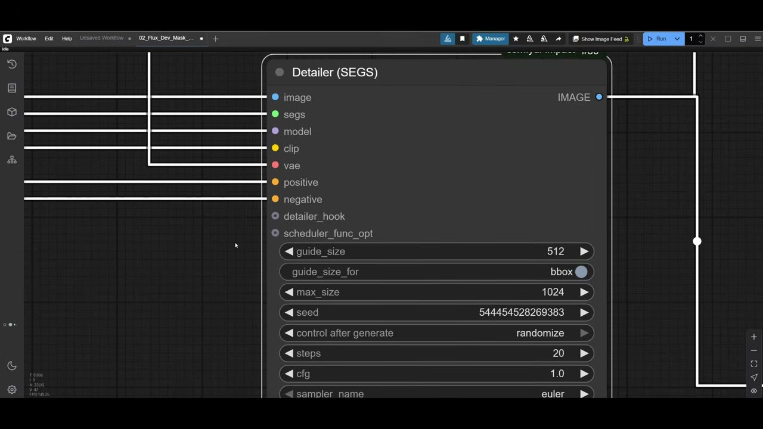Add a new workflow tab with plus
Screen dimensions: 763x429
(216, 39)
